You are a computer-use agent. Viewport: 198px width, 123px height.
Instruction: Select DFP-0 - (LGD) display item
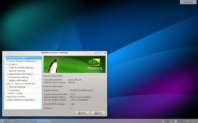click(15, 93)
